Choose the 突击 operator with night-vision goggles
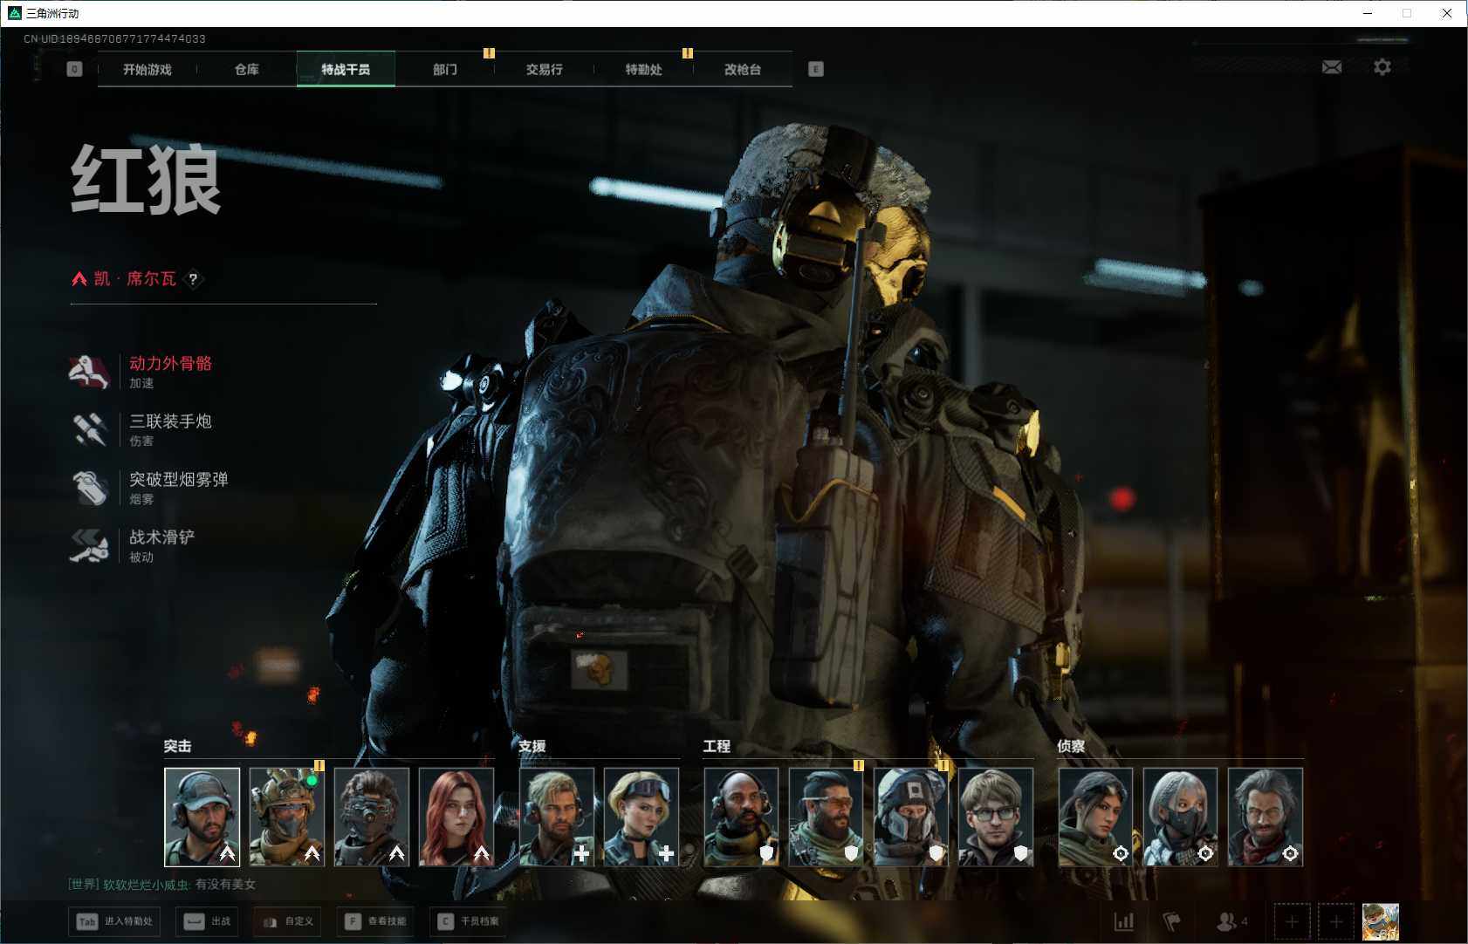This screenshot has height=944, width=1468. click(371, 817)
